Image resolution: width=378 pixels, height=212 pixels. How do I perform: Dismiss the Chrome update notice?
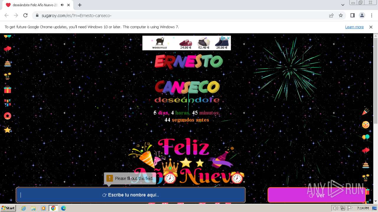(371, 27)
